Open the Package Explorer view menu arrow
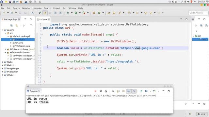This screenshot has width=209, height=117. (31, 25)
